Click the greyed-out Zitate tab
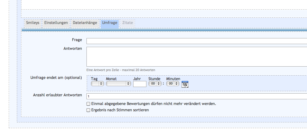The height and width of the screenshot is (129, 307). (x=128, y=23)
